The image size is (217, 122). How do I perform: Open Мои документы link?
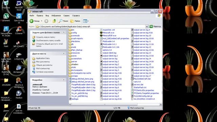pyautogui.click(x=43, y=62)
